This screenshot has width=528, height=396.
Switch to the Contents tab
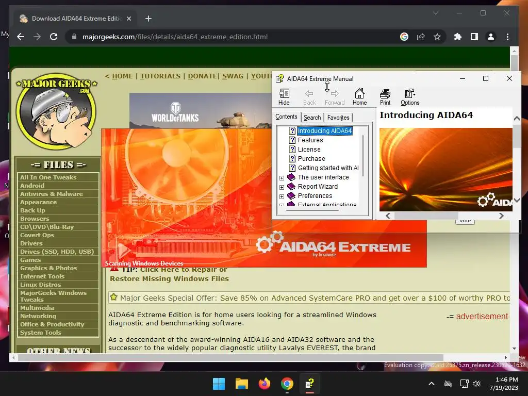pos(286,117)
